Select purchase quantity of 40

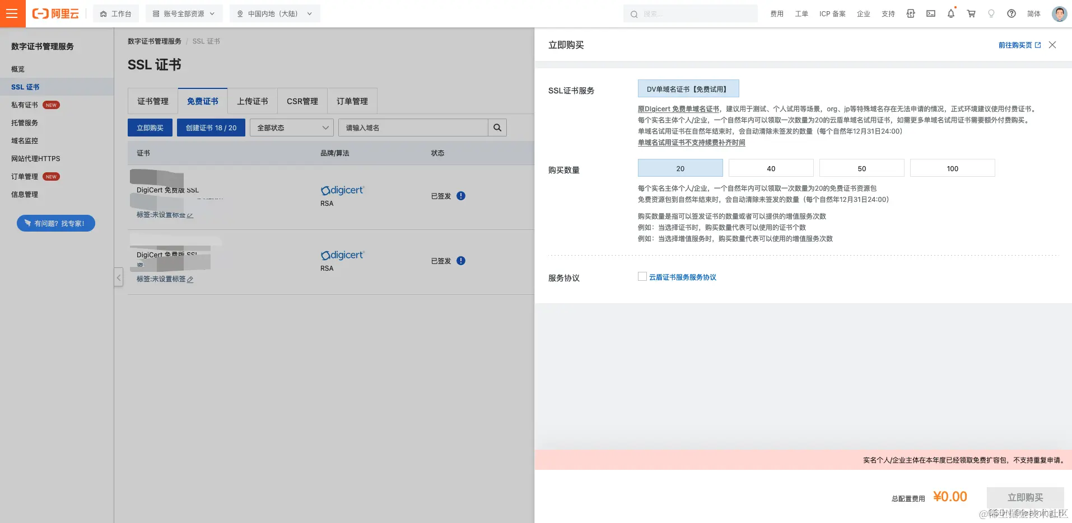[771, 168]
